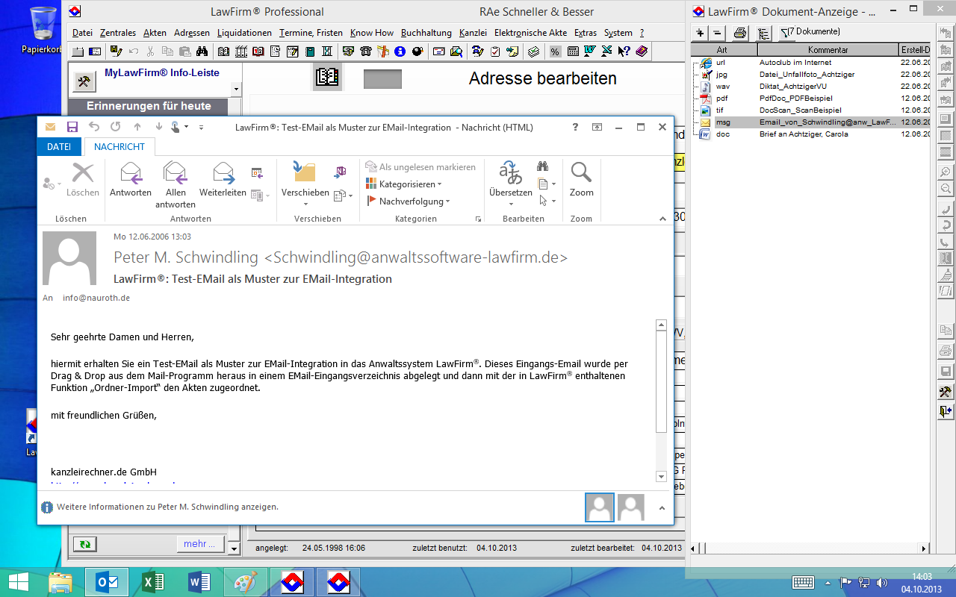Open the Verschieben dropdown
956x597 pixels.
[305, 204]
